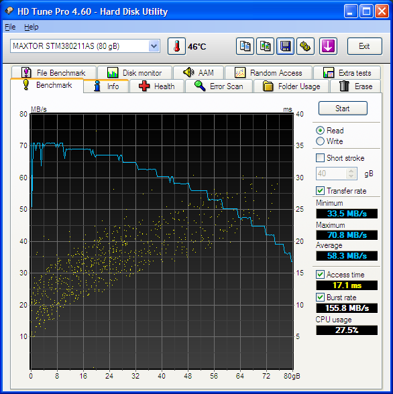This screenshot has width=393, height=394.
Task: Enable the Short stroke checkbox
Action: click(x=320, y=158)
